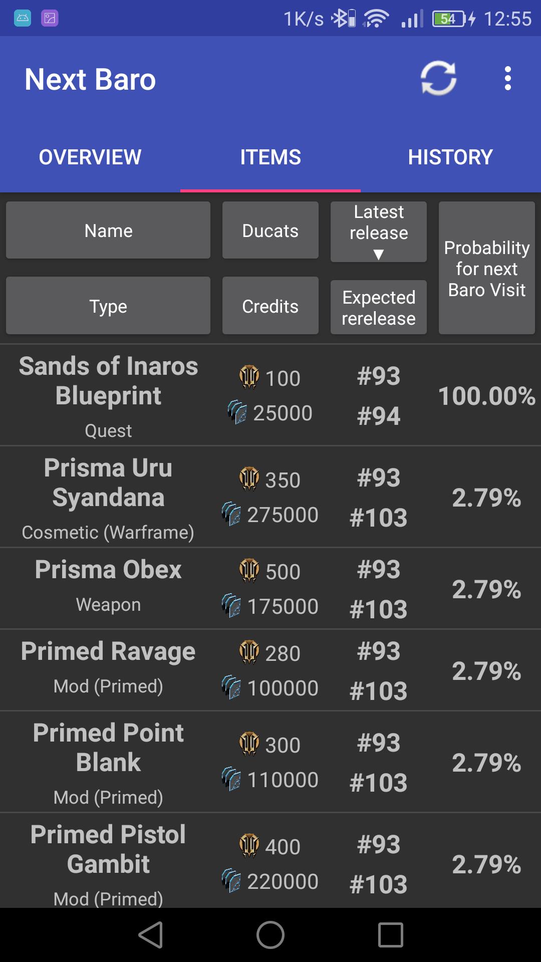Tap the recent apps square icon
The width and height of the screenshot is (541, 962).
(x=391, y=935)
